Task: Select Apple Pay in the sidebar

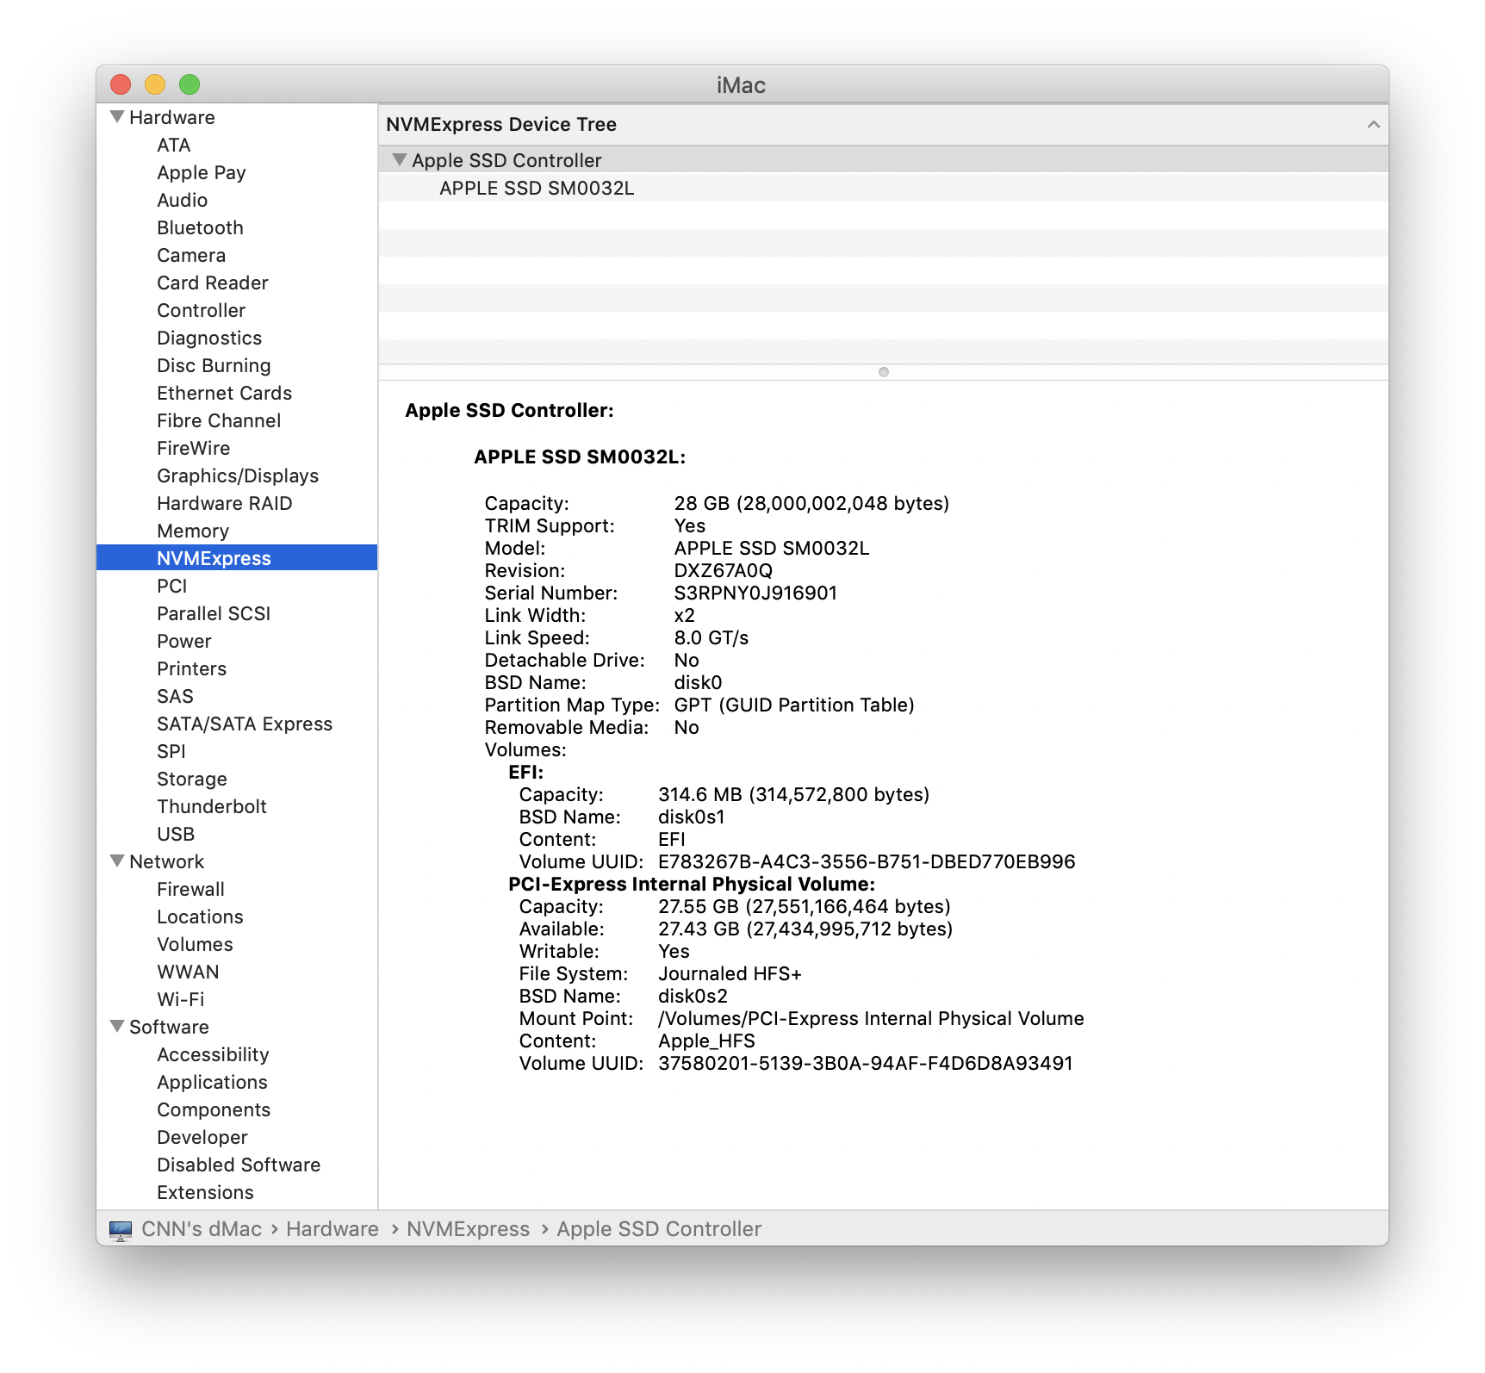Action: [201, 172]
